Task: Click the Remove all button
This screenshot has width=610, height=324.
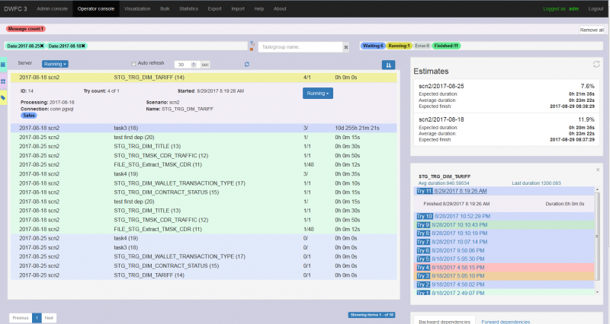Action: click(x=592, y=30)
